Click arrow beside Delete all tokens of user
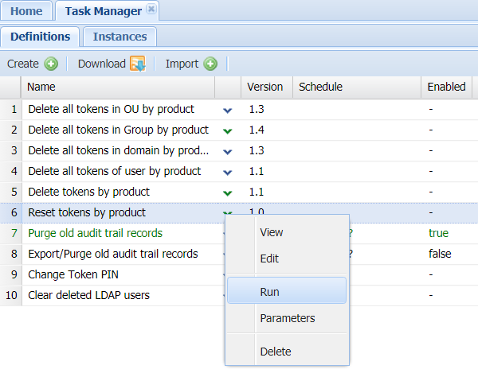 tap(228, 171)
